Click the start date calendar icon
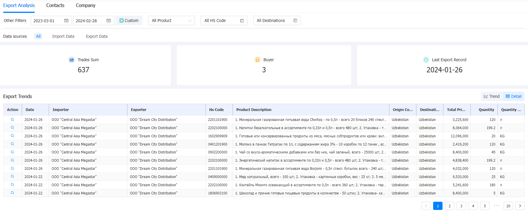The width and height of the screenshot is (528, 212). pyautogui.click(x=66, y=20)
